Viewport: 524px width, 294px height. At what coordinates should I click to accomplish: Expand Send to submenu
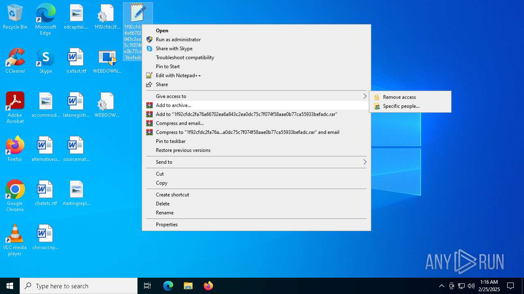point(256,162)
